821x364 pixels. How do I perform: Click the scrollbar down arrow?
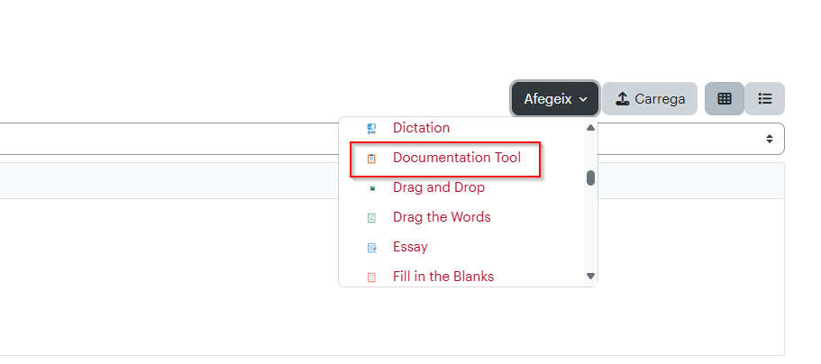590,276
